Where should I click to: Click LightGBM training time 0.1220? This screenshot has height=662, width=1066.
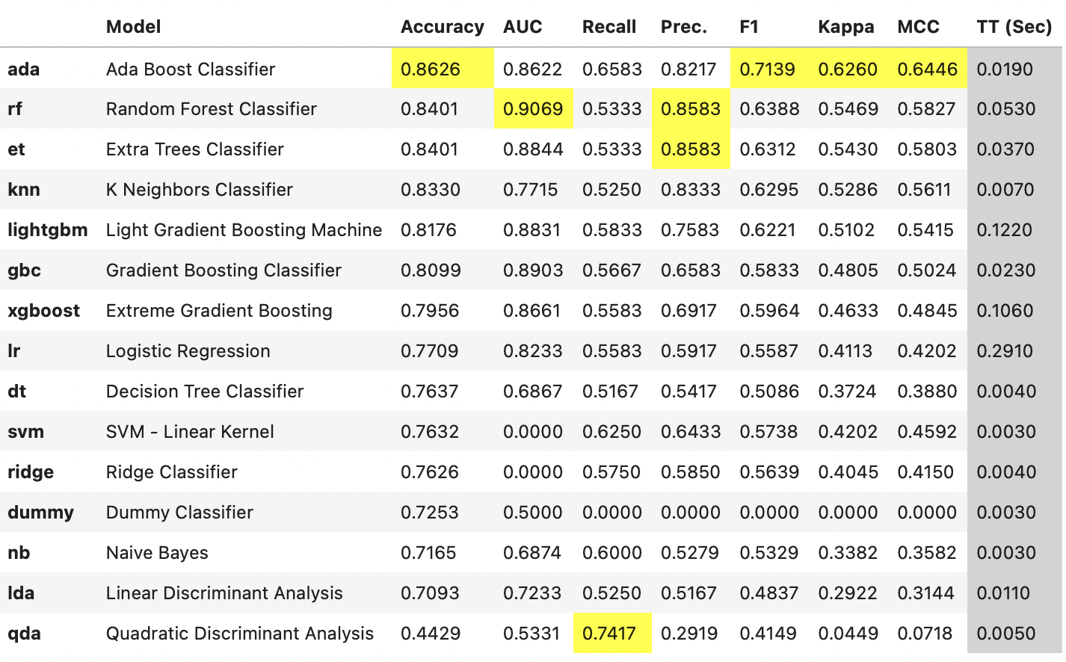pyautogui.click(x=1005, y=230)
